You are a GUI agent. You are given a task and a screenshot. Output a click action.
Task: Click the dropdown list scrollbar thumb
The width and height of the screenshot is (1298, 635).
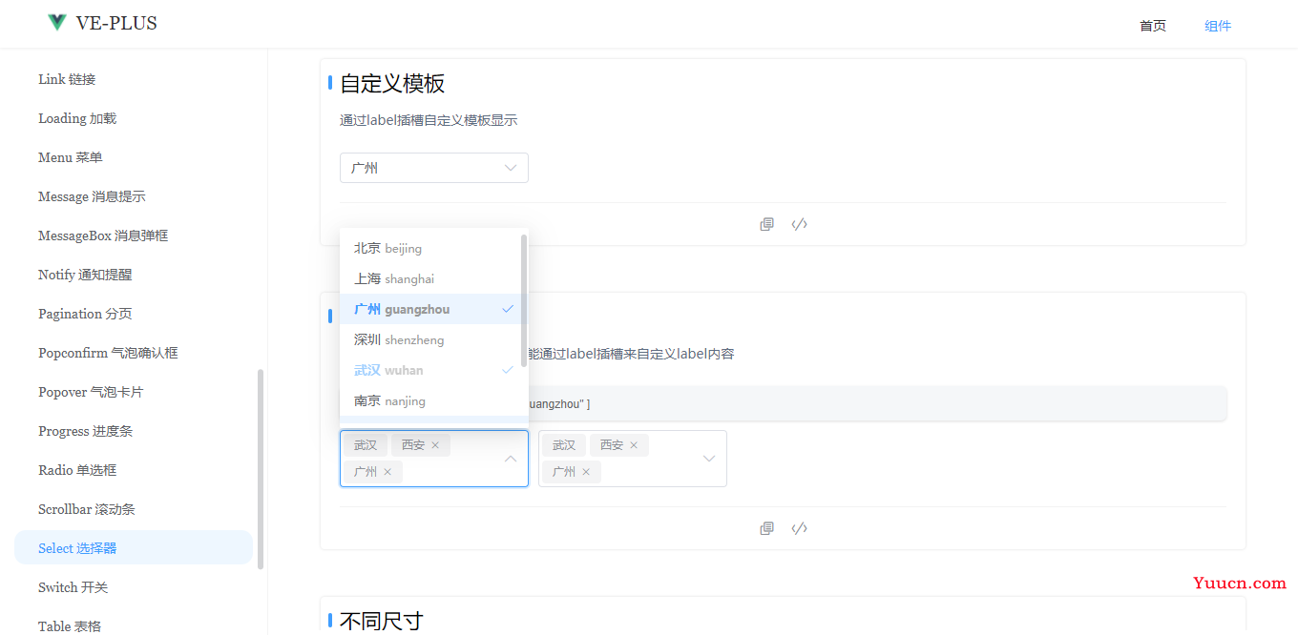pyautogui.click(x=524, y=300)
